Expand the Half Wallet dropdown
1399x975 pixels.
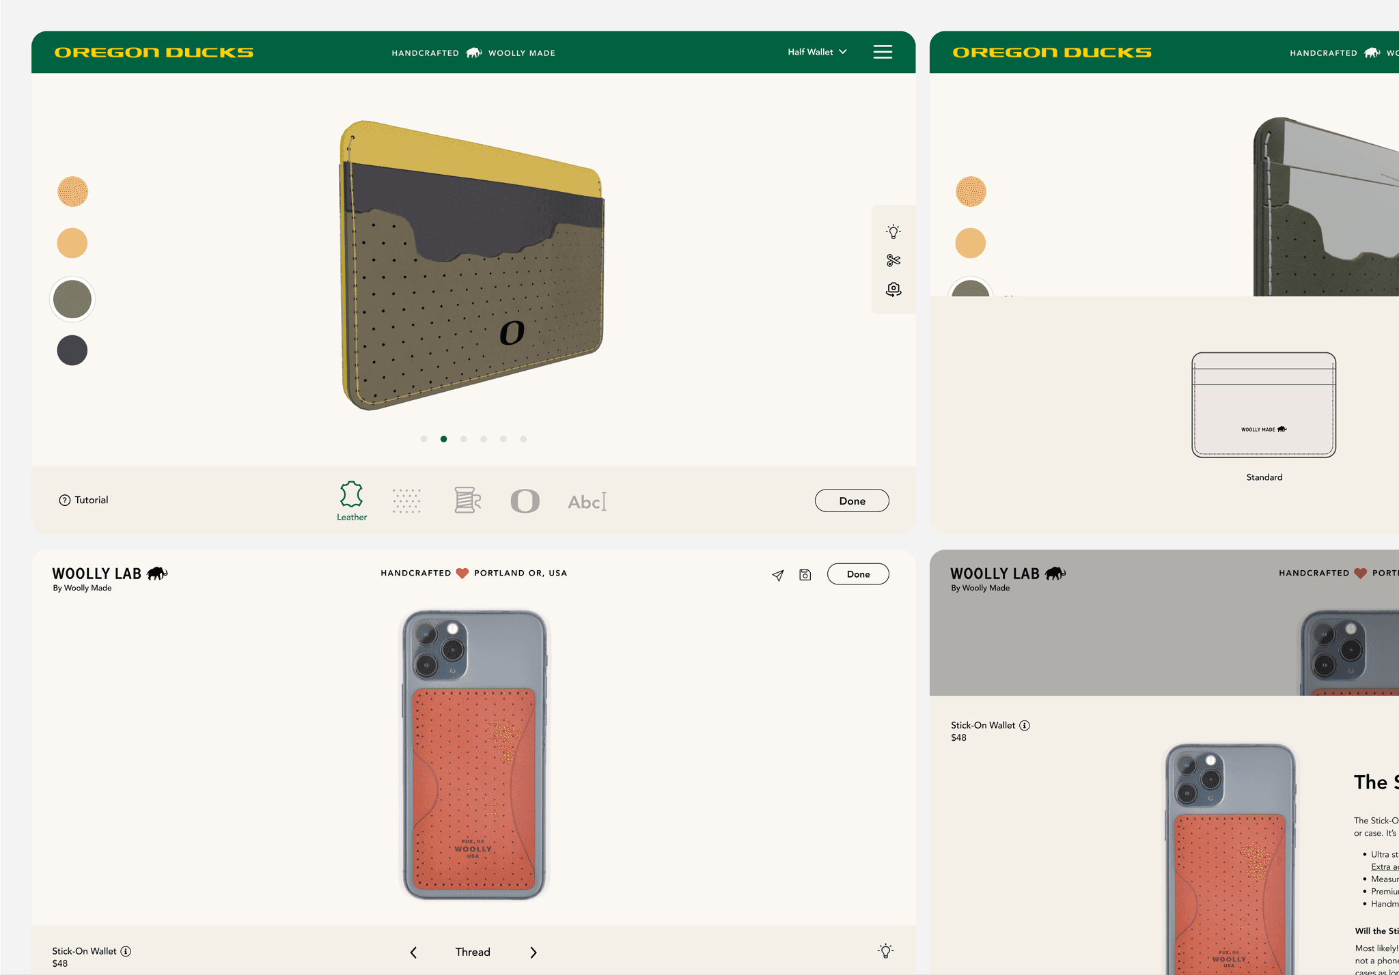(x=817, y=52)
